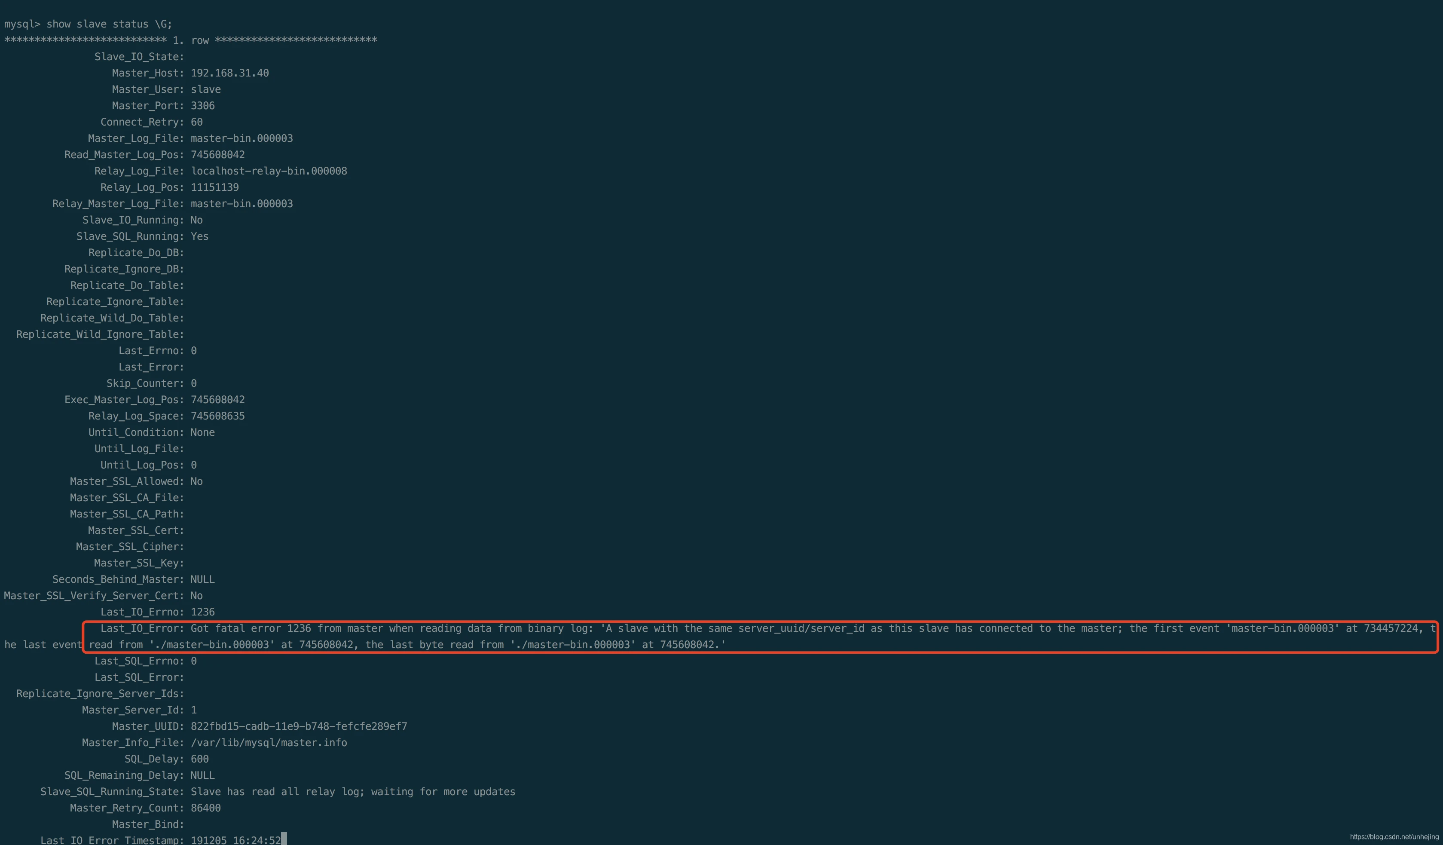
Task: Click Until_Log_Pos value 0
Action: [x=193, y=465]
